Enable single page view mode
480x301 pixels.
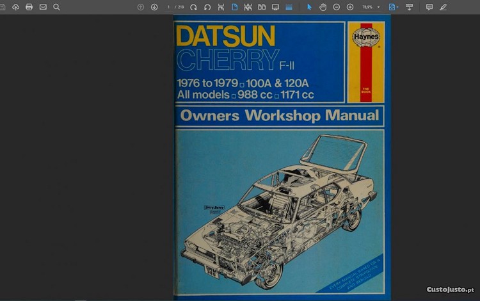[x=234, y=7]
